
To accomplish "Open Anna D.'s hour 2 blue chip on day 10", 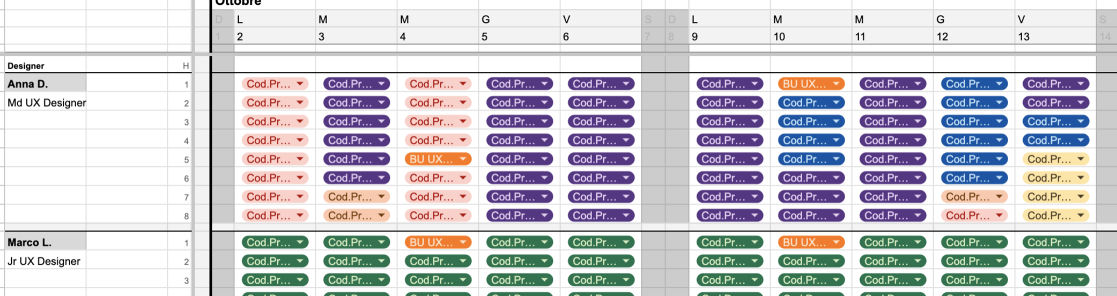I will pyautogui.click(x=811, y=103).
